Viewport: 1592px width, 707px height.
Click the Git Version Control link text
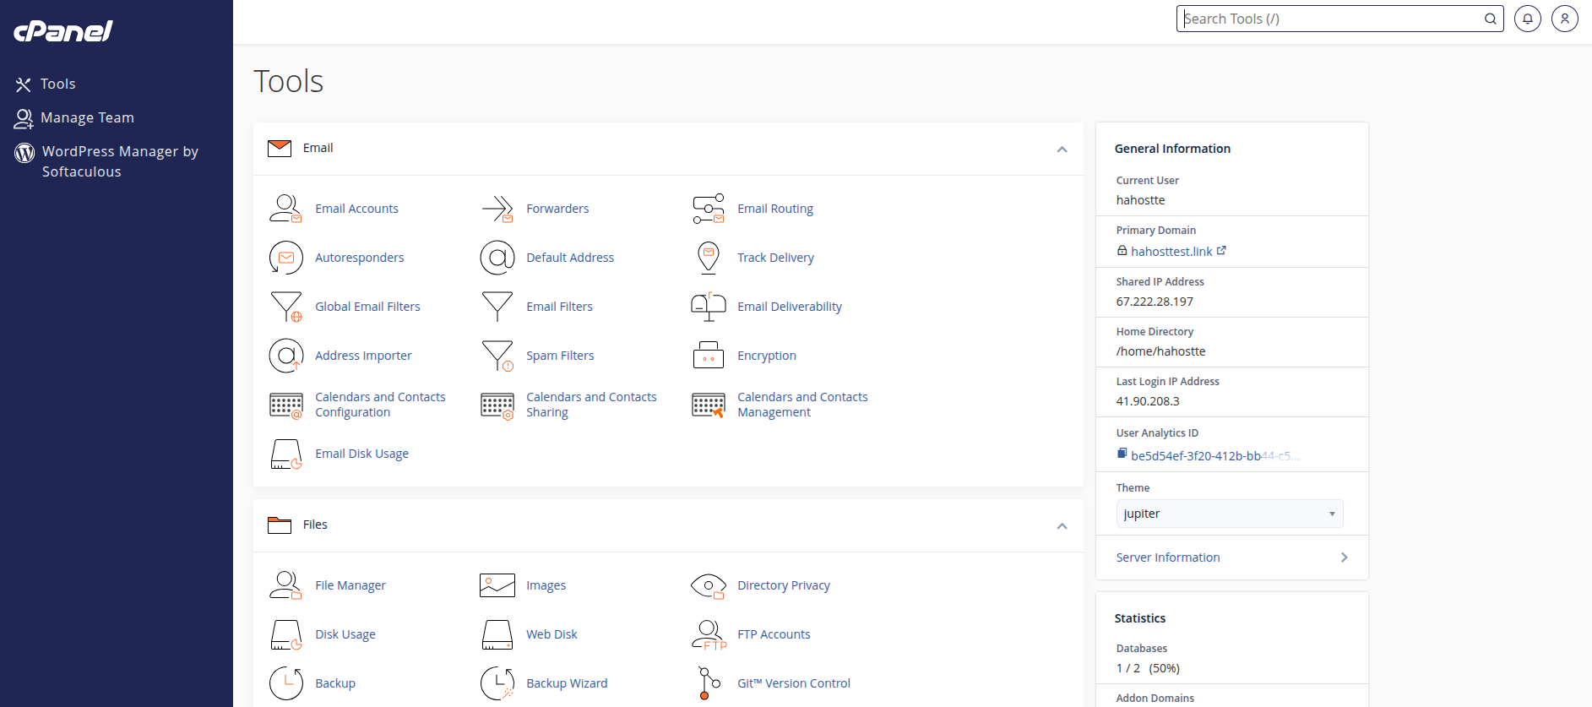tap(794, 683)
